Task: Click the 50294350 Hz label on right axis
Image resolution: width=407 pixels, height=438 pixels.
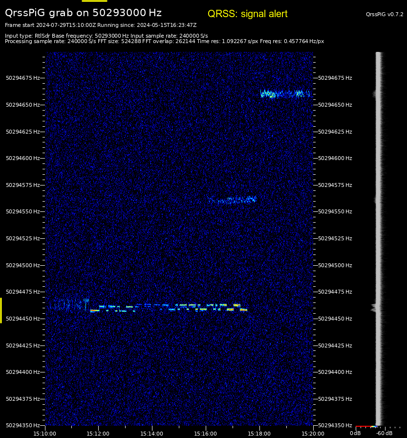Action: (x=335, y=425)
